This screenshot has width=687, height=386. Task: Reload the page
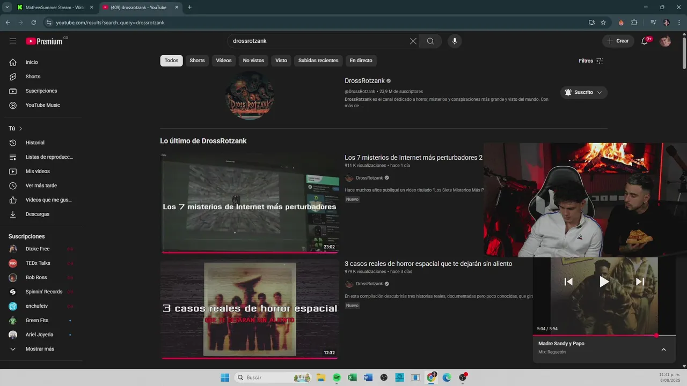tap(33, 23)
